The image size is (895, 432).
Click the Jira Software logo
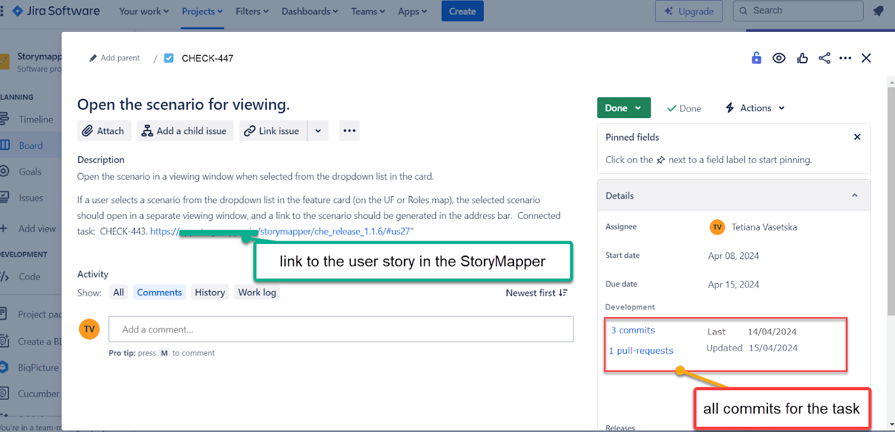click(56, 11)
